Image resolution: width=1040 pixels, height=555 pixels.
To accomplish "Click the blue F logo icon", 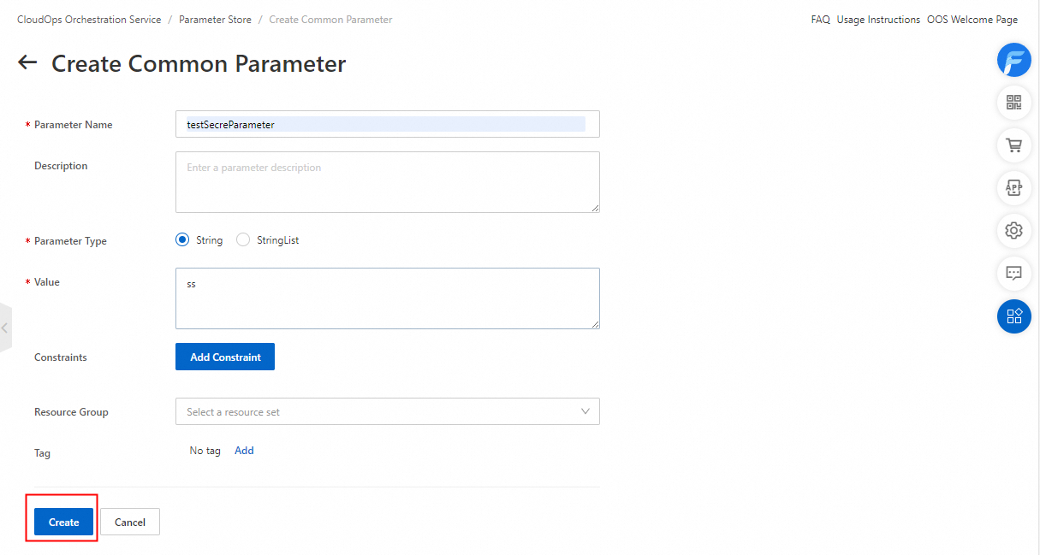I will coord(1014,60).
